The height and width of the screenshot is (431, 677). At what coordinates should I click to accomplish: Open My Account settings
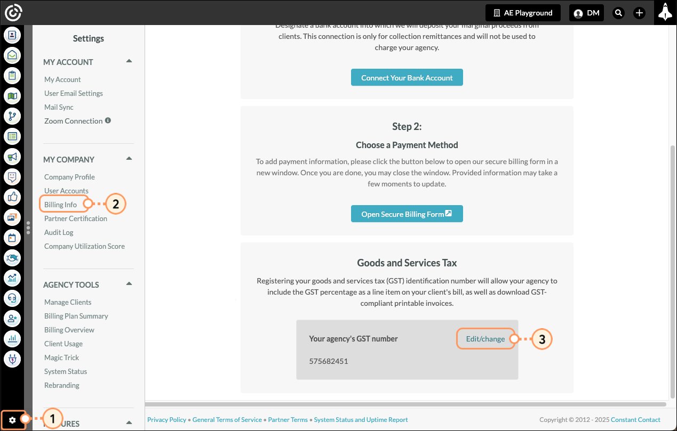click(x=62, y=79)
